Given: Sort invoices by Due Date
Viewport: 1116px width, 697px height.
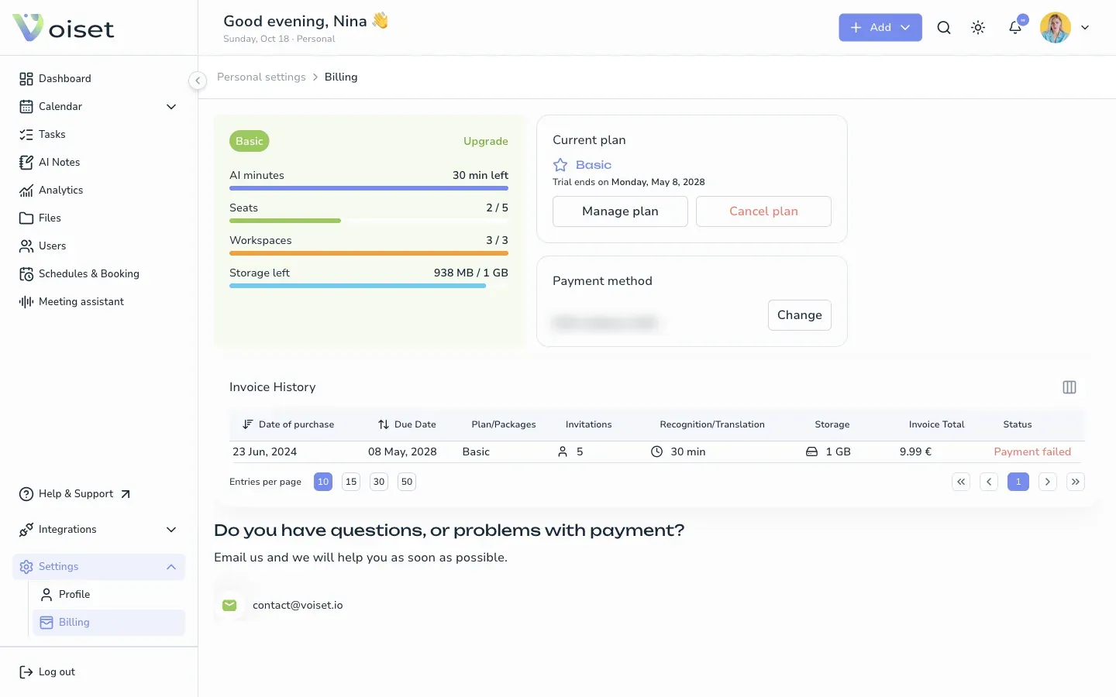Looking at the screenshot, I should [407, 424].
